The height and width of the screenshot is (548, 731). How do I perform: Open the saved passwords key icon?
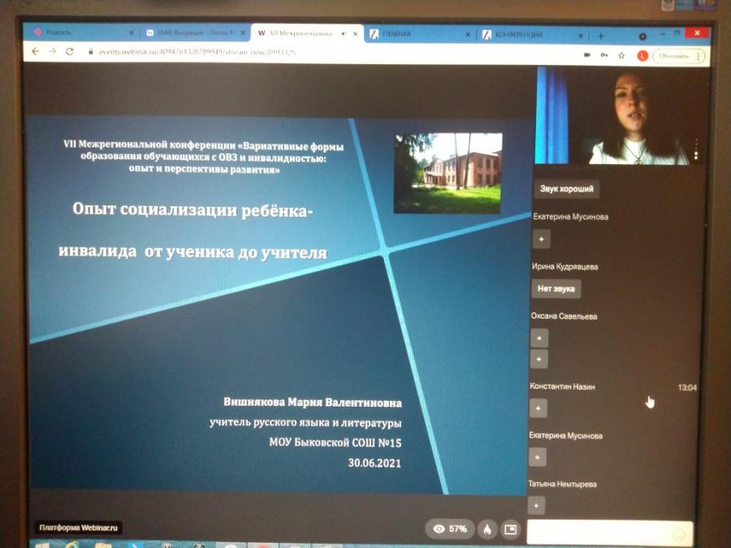603,55
